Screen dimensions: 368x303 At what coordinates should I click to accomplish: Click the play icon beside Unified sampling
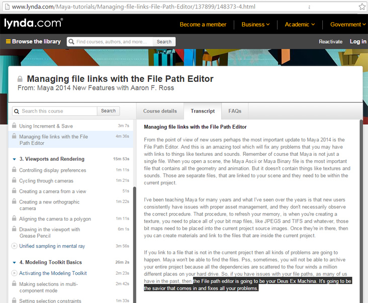(14, 246)
